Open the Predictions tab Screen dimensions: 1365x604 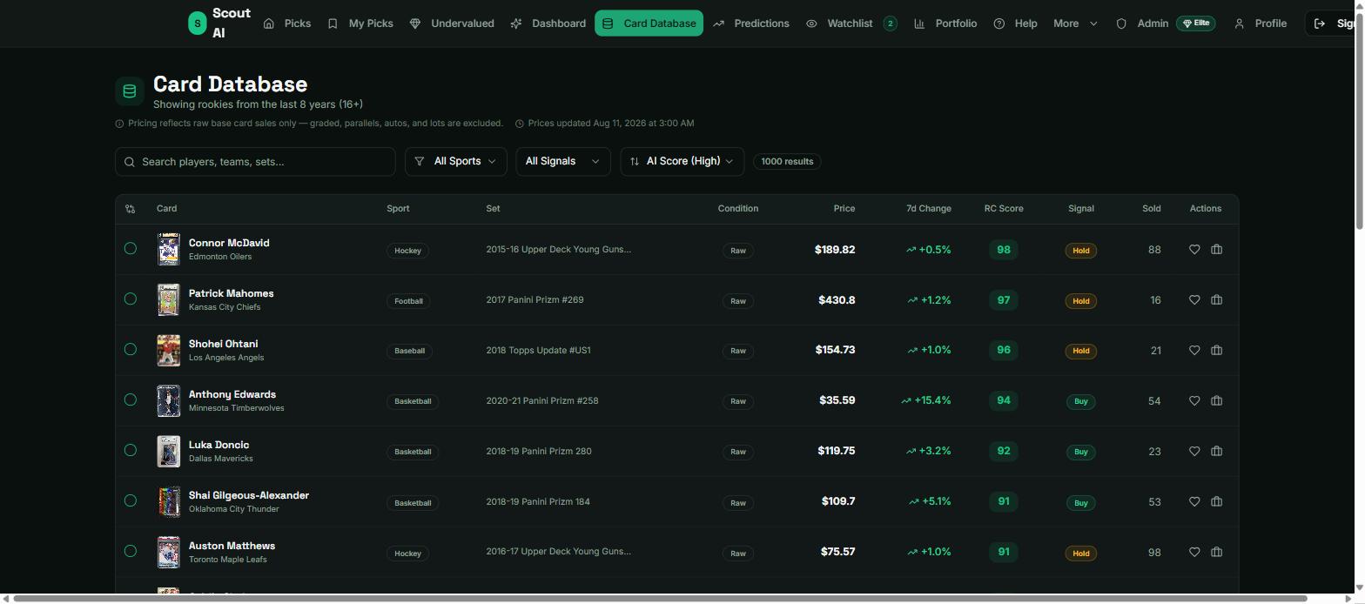click(x=751, y=23)
